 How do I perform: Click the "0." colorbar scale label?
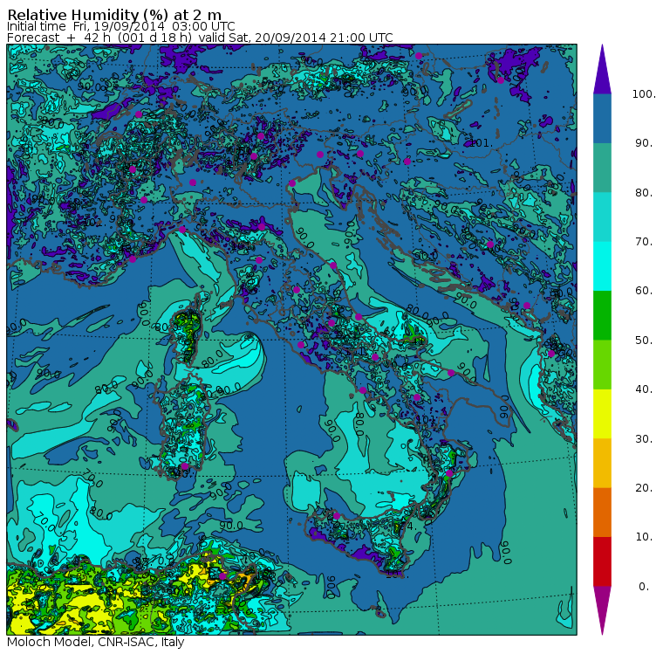click(x=644, y=587)
